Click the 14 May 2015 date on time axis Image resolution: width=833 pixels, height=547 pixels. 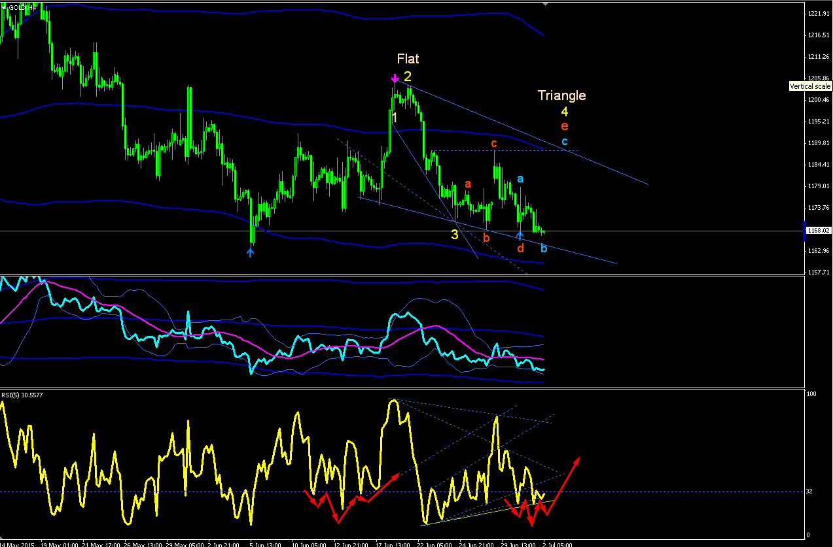(18, 543)
